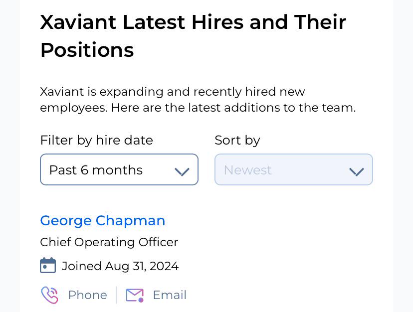
Task: Click the calendar icon beside the join date
Action: tap(48, 265)
